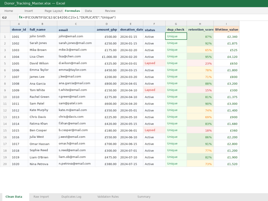This screenshot has height=201, width=268.
Task: Select Lapsed status cell for Tom White
Action: tap(154, 90)
